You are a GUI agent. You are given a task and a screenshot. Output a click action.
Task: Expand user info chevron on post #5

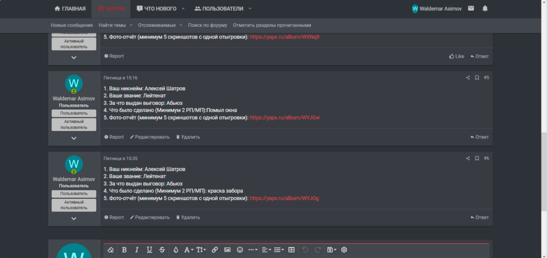tap(74, 138)
